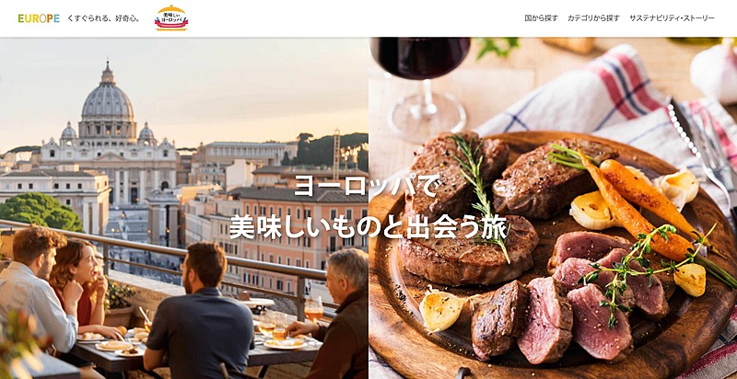Click the smiling woman at the terrace table

pos(80,286)
